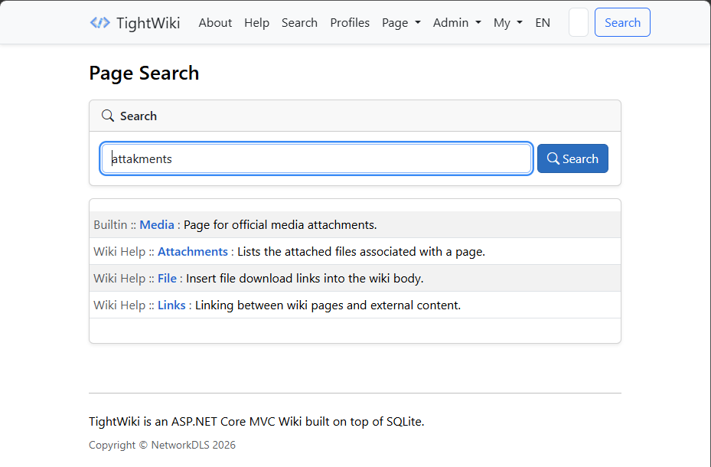Image resolution: width=711 pixels, height=467 pixels.
Task: Expand the Admin dropdown menu
Action: pyautogui.click(x=457, y=23)
